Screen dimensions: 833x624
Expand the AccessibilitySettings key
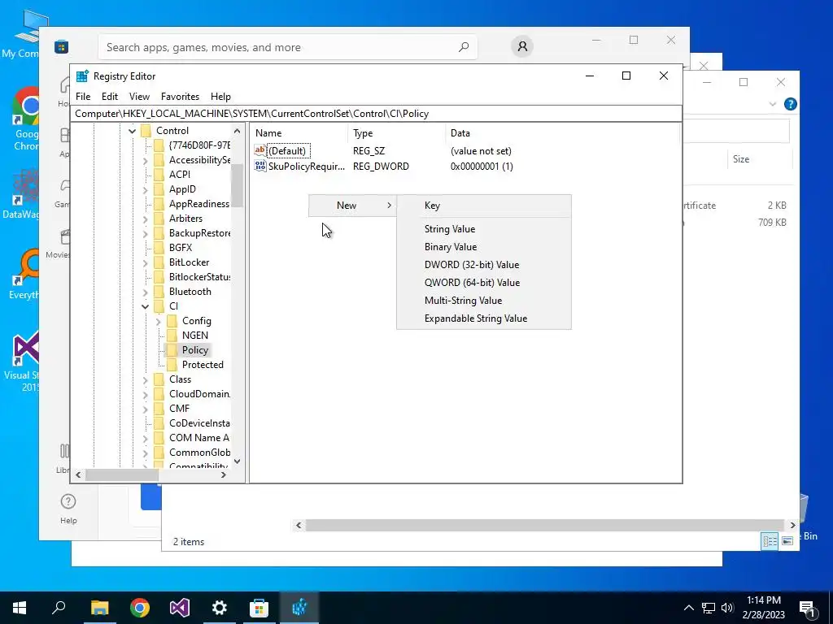tap(145, 160)
